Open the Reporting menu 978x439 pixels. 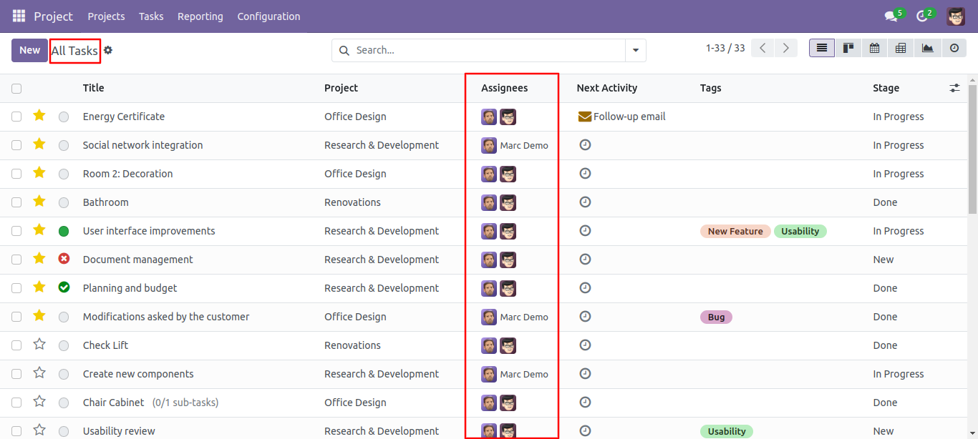click(200, 16)
